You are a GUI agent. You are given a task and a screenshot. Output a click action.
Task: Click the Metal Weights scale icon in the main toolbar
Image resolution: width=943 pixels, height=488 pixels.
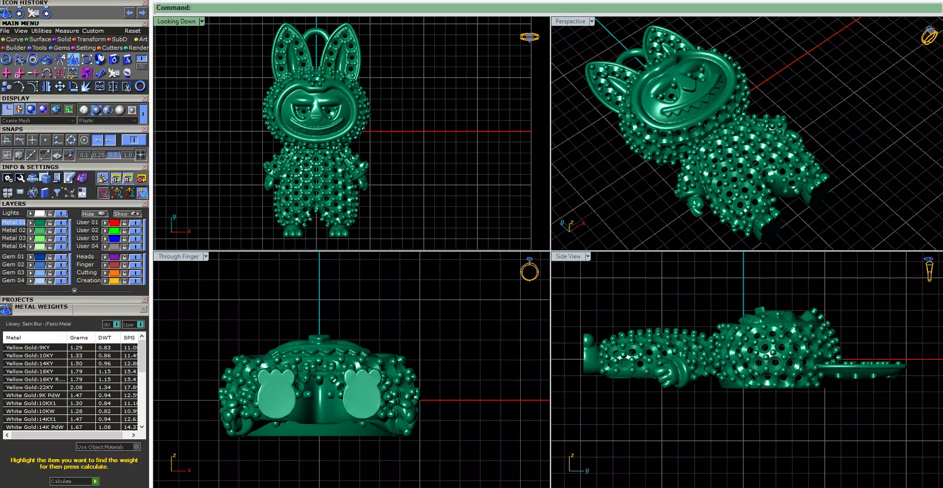pyautogui.click(x=73, y=60)
